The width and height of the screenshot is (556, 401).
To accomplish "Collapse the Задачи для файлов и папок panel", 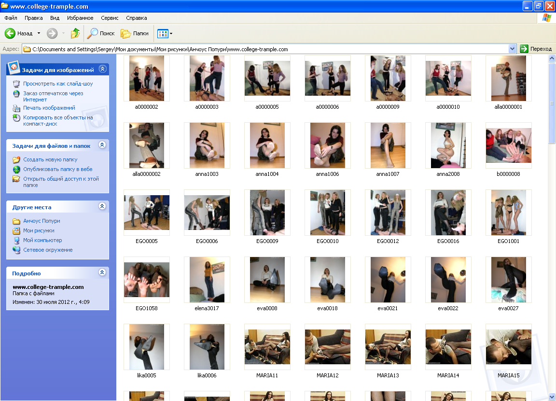I will click(102, 145).
